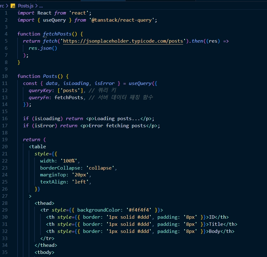The image size is (267, 257).
Task: Click useQuery in the line 2 import
Action: tap(54, 20)
